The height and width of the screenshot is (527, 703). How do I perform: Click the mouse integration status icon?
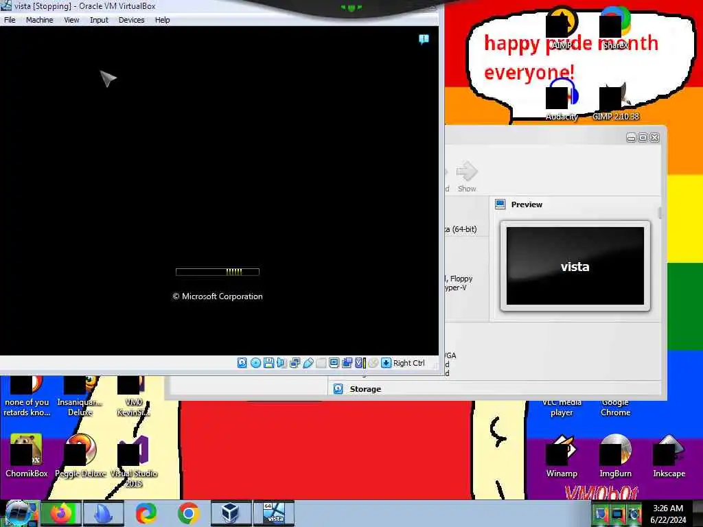coord(373,363)
